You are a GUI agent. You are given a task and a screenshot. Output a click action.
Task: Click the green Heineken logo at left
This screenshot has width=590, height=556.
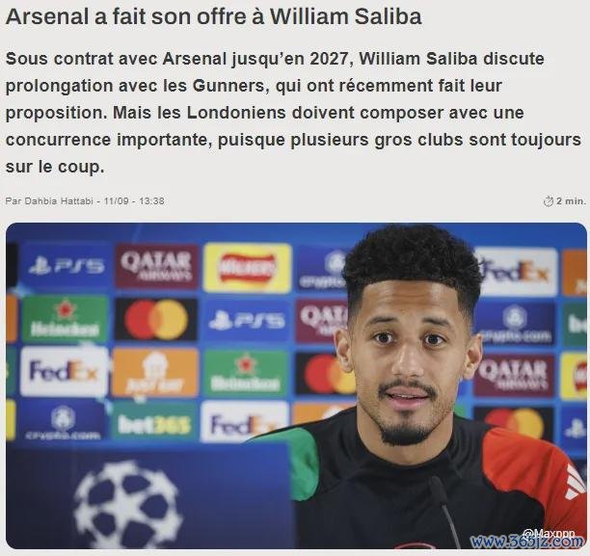(x=65, y=319)
